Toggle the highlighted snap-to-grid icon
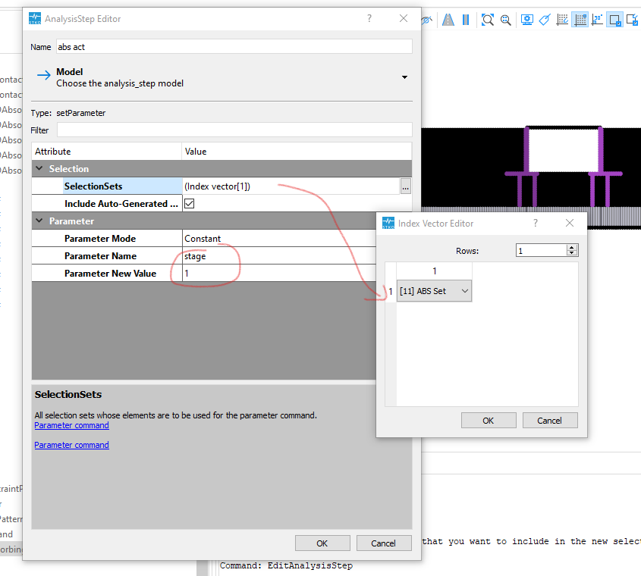641x576 pixels. pos(580,20)
